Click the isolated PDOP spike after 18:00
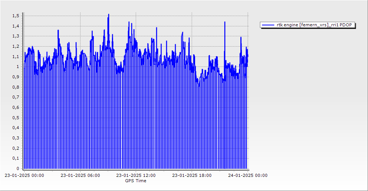This screenshot has width=368, height=191. (225, 23)
